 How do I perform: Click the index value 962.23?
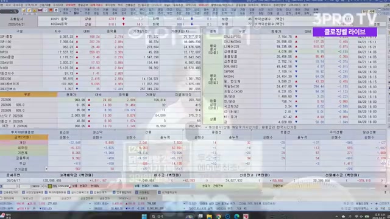point(68,47)
